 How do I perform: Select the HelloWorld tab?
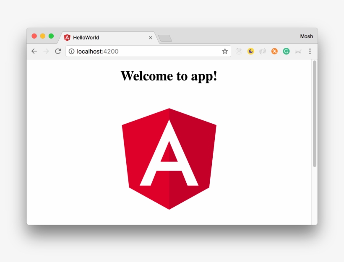[x=108, y=38]
